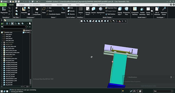Click the Axis datum tool

(49, 8)
